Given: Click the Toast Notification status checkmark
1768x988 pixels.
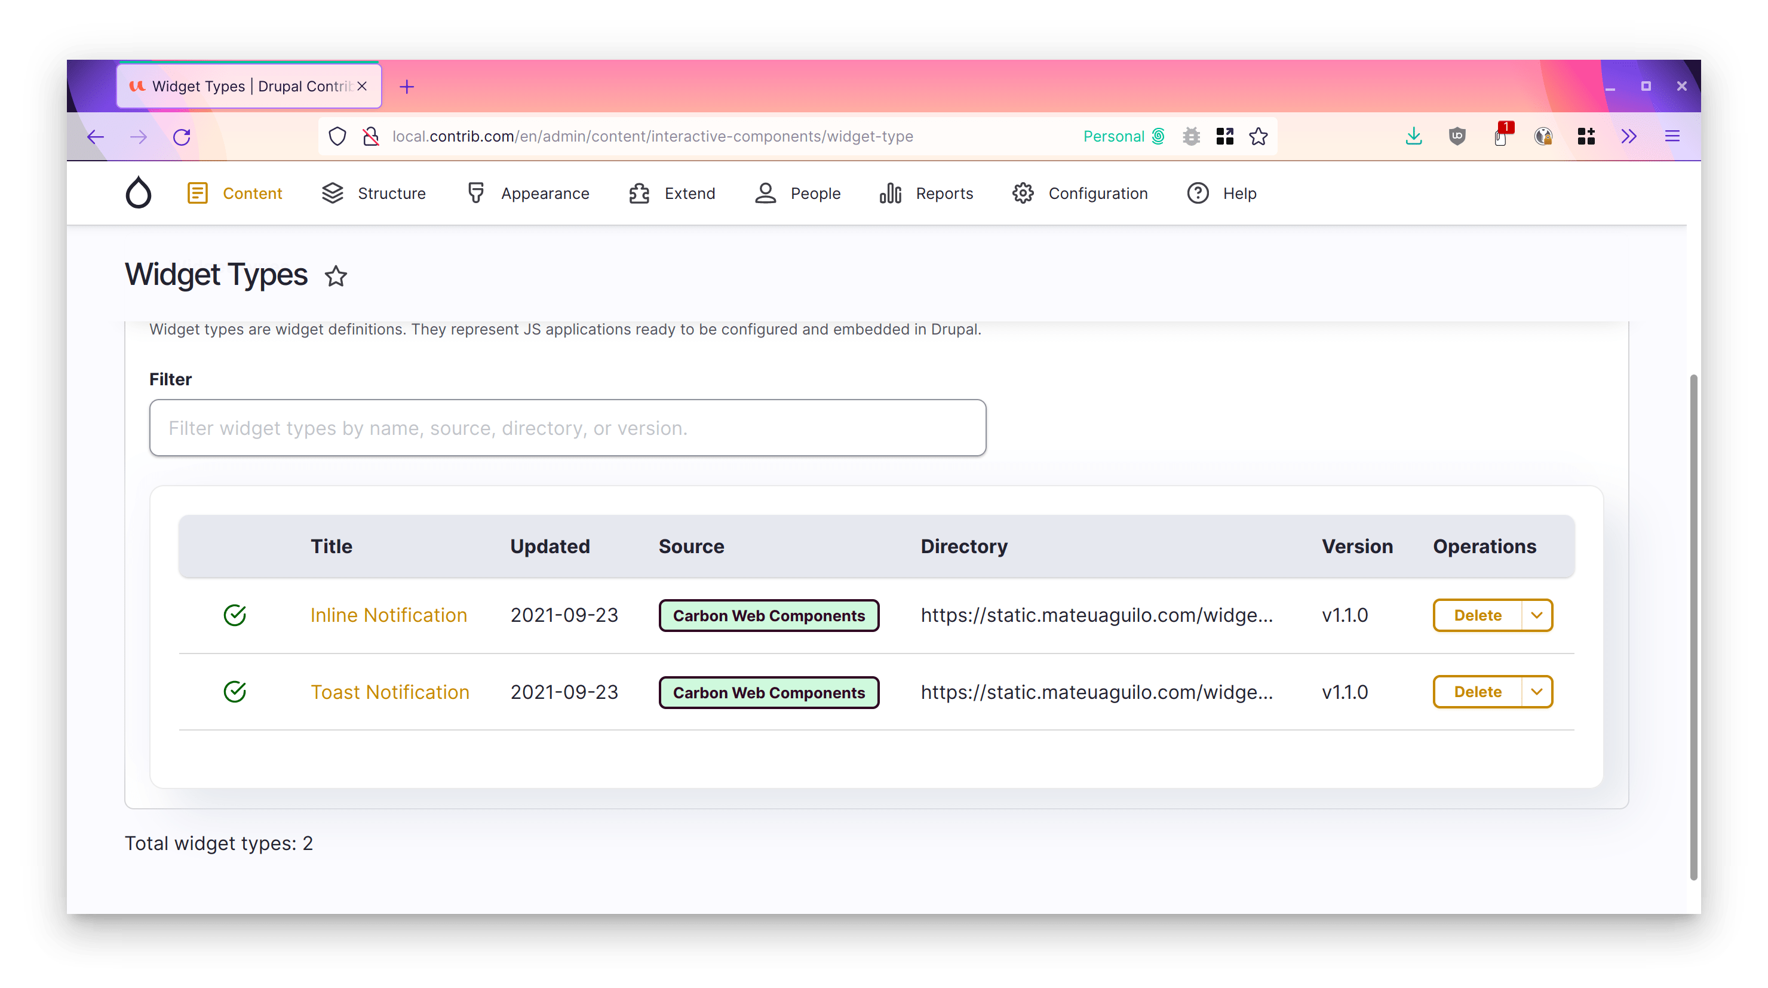Looking at the screenshot, I should [x=235, y=691].
